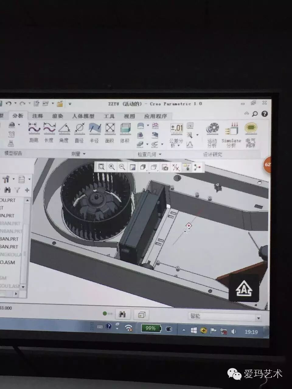Switch to the 工具 ribbon tab

pos(109,116)
